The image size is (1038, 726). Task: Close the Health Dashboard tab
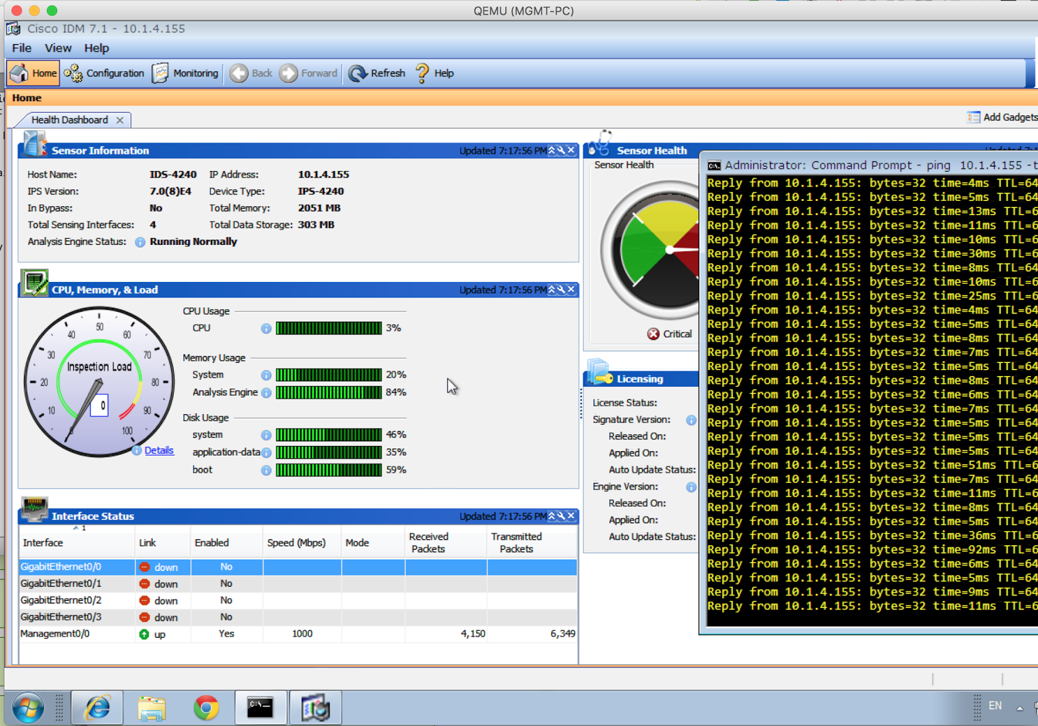tap(119, 119)
